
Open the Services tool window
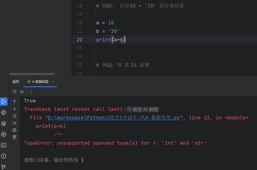(x=3, y=134)
